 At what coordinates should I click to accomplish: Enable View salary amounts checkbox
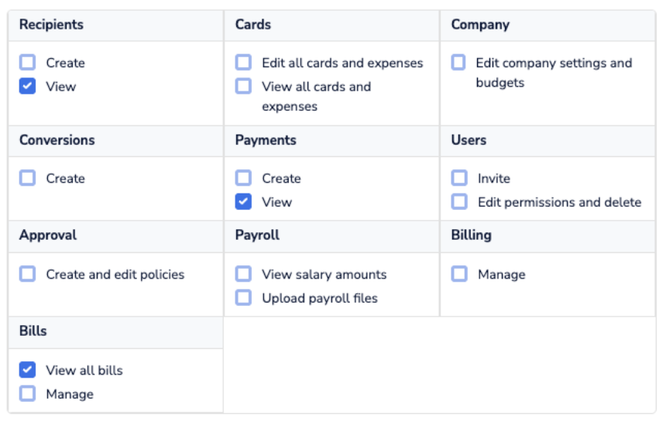tap(244, 274)
